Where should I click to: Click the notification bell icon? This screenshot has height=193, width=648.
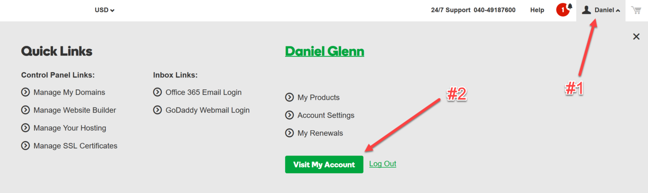[570, 7]
